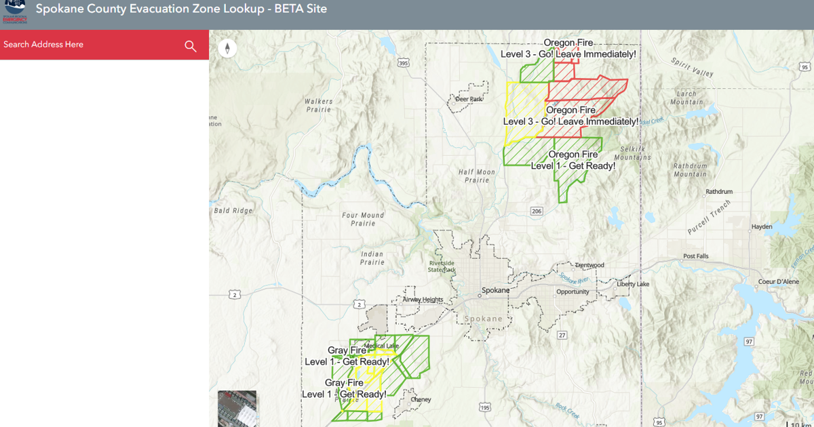Click the 10 km scale bar

[x=800, y=424]
